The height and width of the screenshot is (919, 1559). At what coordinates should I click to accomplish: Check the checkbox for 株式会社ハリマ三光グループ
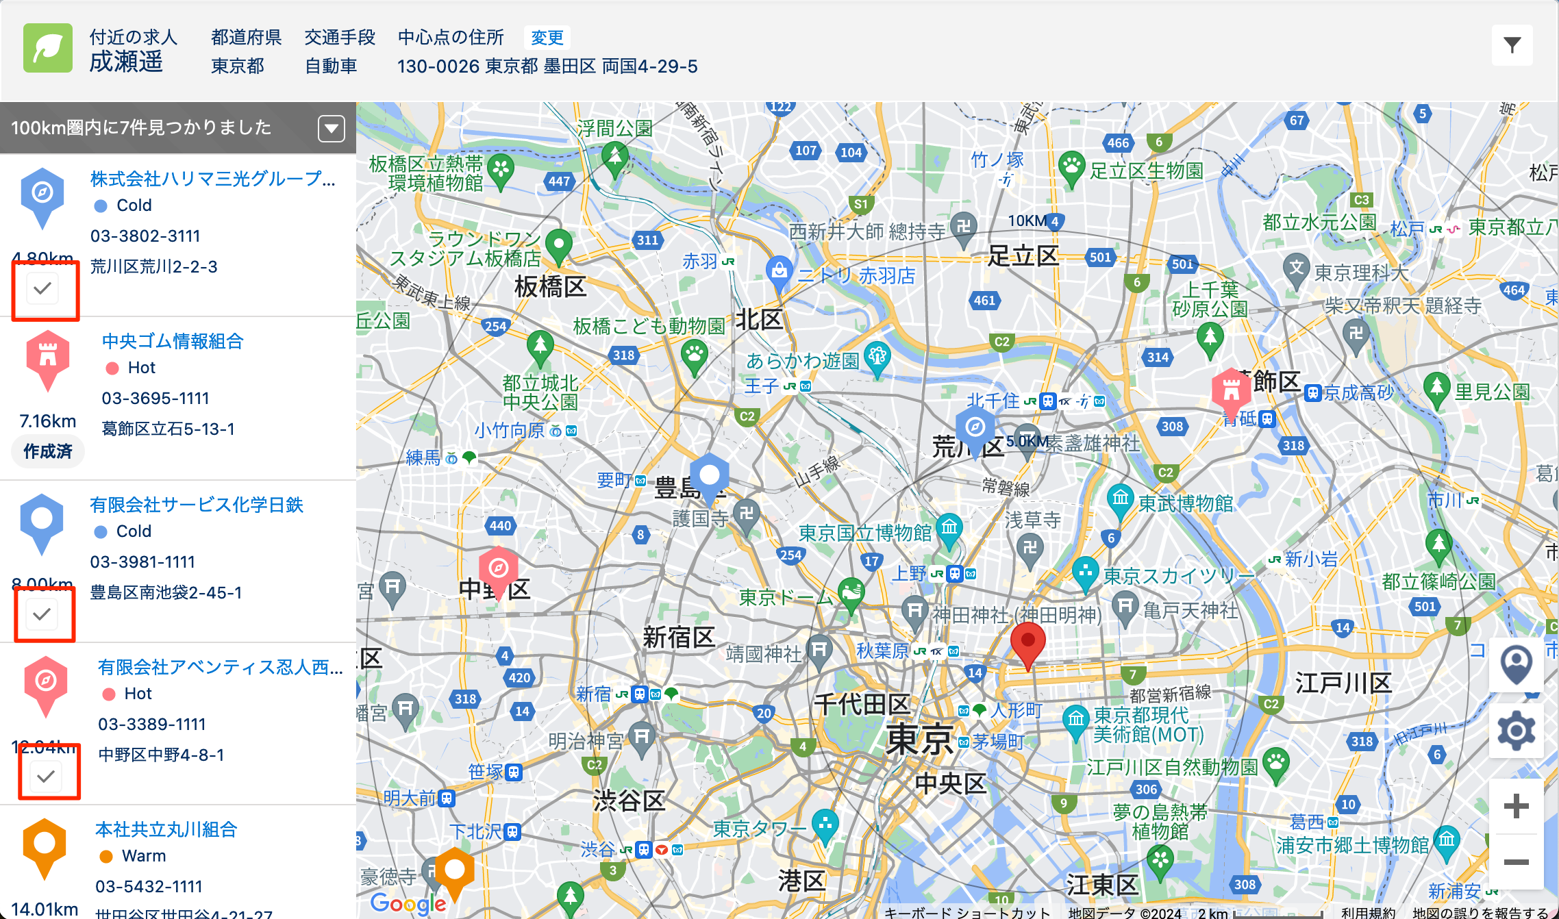click(42, 288)
